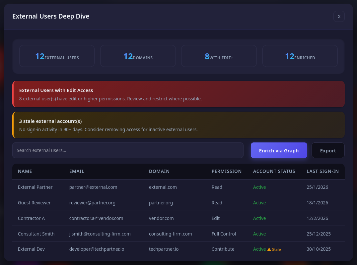
Task: Open the 12 Enriched stat card
Action: [x=300, y=56]
